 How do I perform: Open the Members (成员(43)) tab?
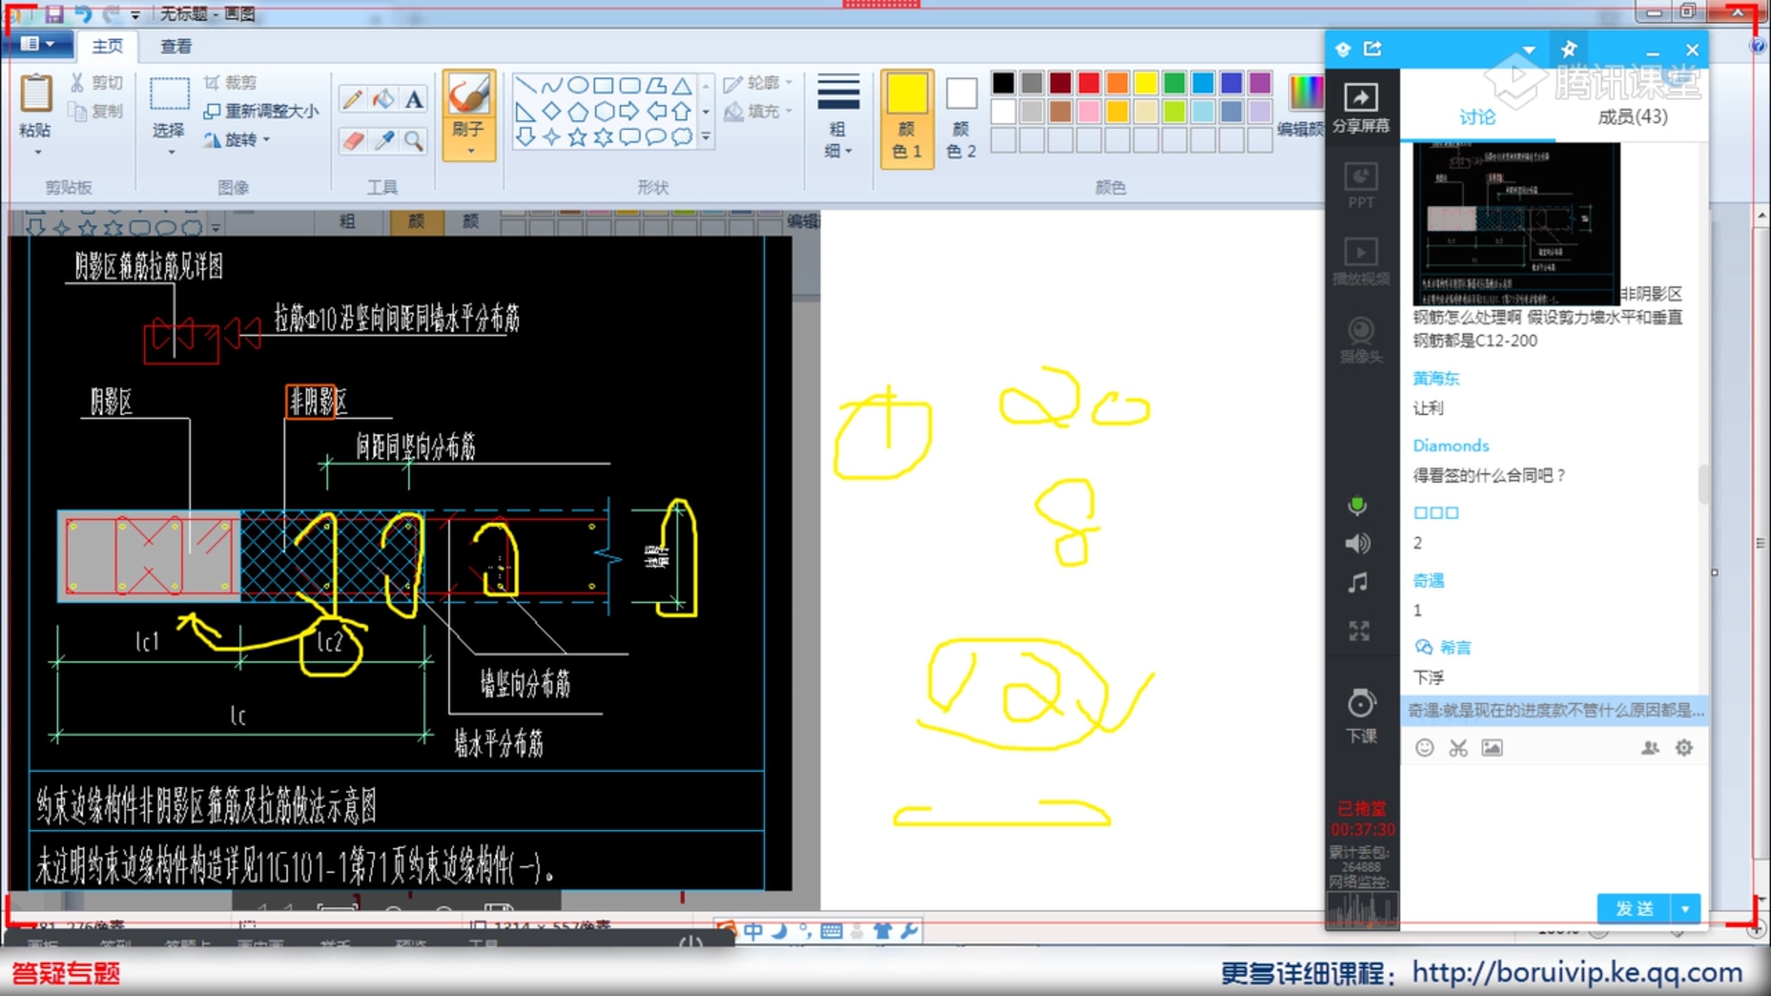(1633, 117)
